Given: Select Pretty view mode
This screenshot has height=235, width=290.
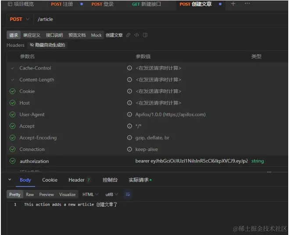Looking at the screenshot, I should [x=15, y=194].
